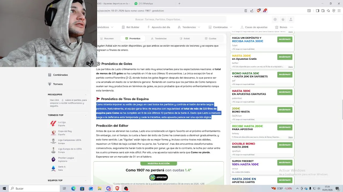Click Regístrate for betway offer
This screenshot has height=192, width=343.
(285, 127)
